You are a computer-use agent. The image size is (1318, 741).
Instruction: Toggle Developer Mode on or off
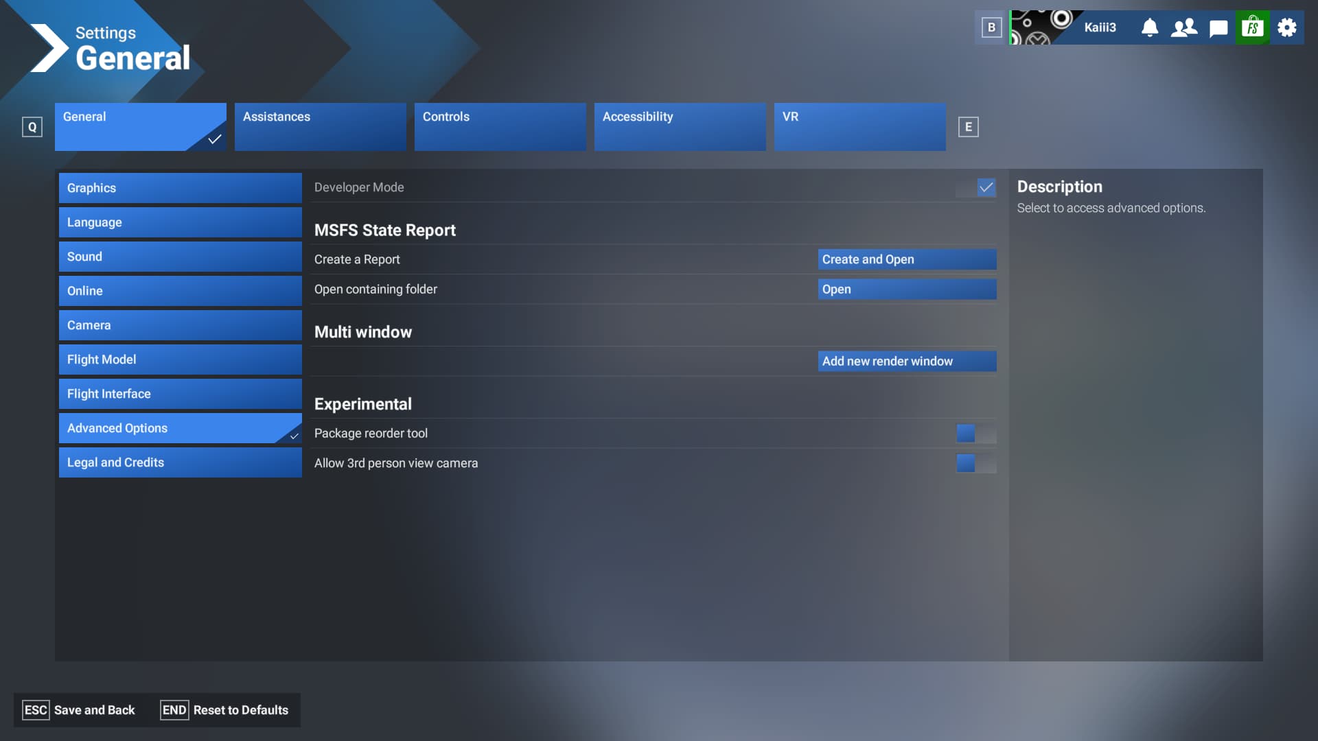tap(986, 188)
